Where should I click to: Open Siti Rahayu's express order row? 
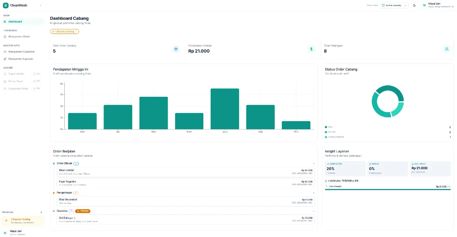click(186, 219)
